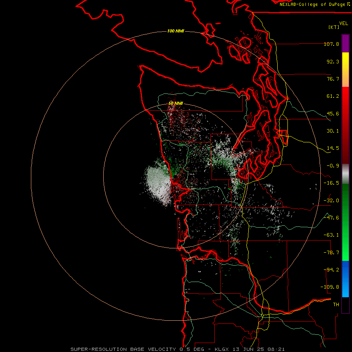Image resolution: width=352 pixels, height=352 pixels.
Task: Click the TH threshold legend label
Action: 336,305
